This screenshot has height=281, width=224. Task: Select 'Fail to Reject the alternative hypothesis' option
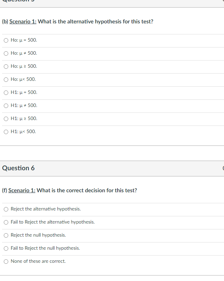coord(6,222)
